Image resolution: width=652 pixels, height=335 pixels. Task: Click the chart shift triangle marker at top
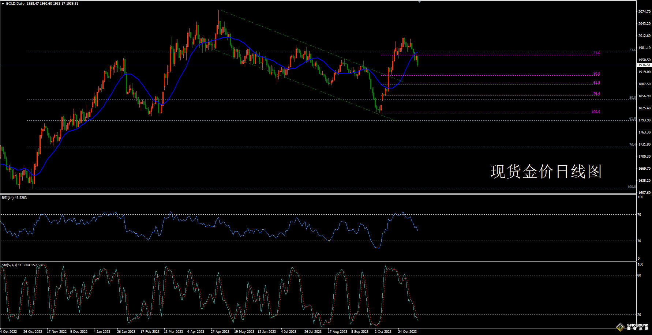click(419, 2)
